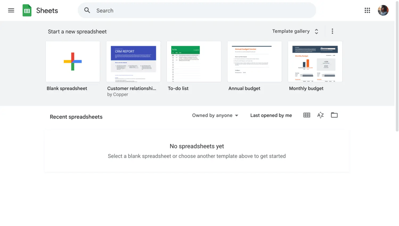Open the Owned by anyone dropdown

pyautogui.click(x=215, y=115)
